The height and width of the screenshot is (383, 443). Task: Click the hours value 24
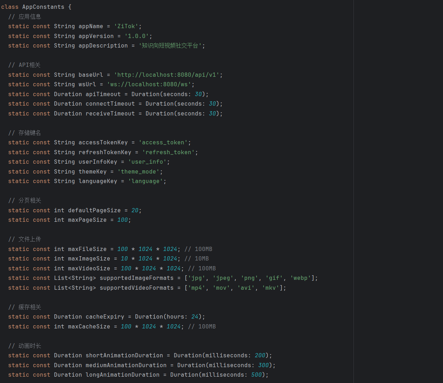[195, 317]
